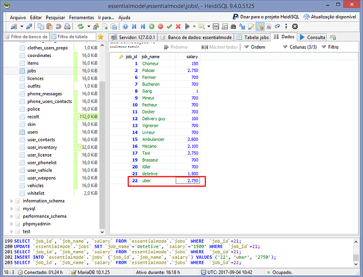The width and height of the screenshot is (363, 277).
Task: Click the set NULL value icon
Action: [269, 27]
